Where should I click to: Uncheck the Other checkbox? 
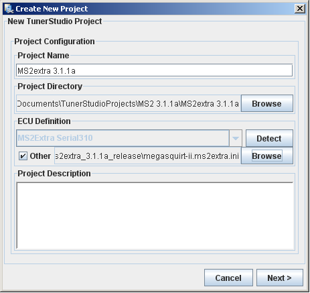pos(23,156)
